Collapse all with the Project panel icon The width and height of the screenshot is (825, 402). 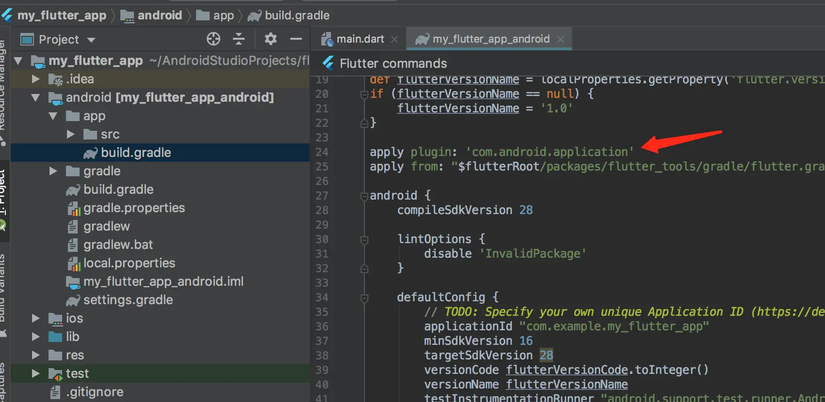point(239,39)
